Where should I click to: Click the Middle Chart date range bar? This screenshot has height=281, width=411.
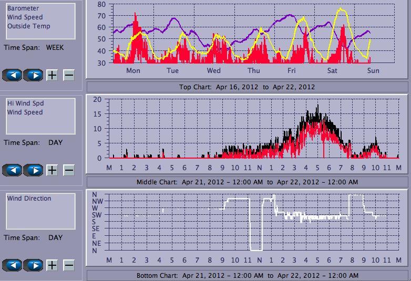(247, 182)
